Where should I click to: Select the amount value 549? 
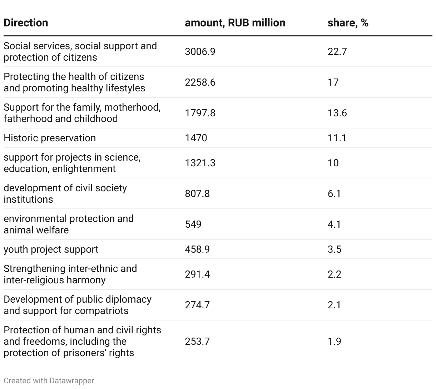click(x=193, y=224)
